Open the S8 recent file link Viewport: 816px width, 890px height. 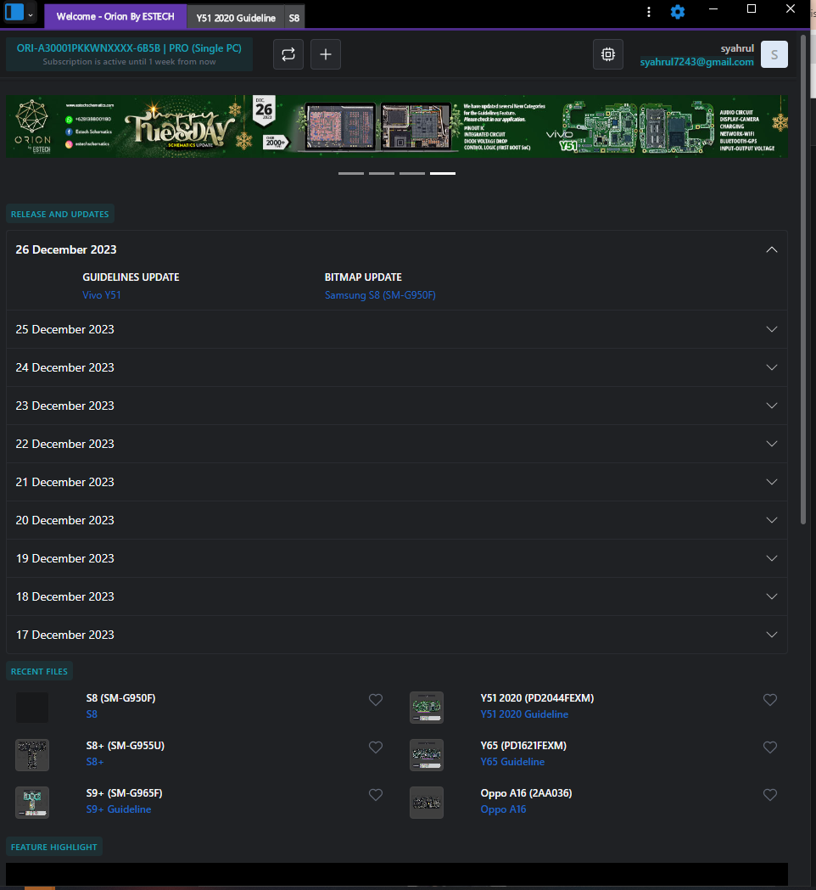click(92, 714)
